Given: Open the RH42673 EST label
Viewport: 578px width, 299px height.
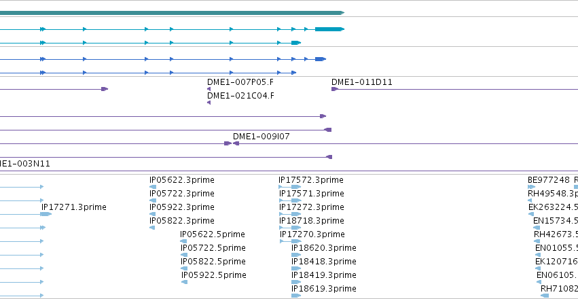Looking at the screenshot, I should pos(556,234).
